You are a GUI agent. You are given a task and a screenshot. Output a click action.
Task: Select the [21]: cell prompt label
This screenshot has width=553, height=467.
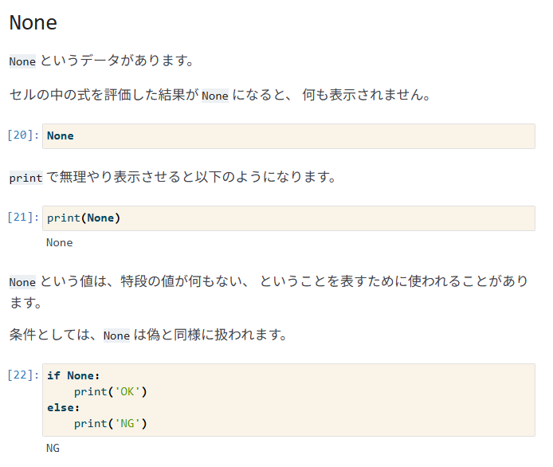pyautogui.click(x=23, y=218)
